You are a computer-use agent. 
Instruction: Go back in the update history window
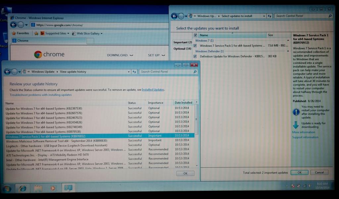[7, 72]
